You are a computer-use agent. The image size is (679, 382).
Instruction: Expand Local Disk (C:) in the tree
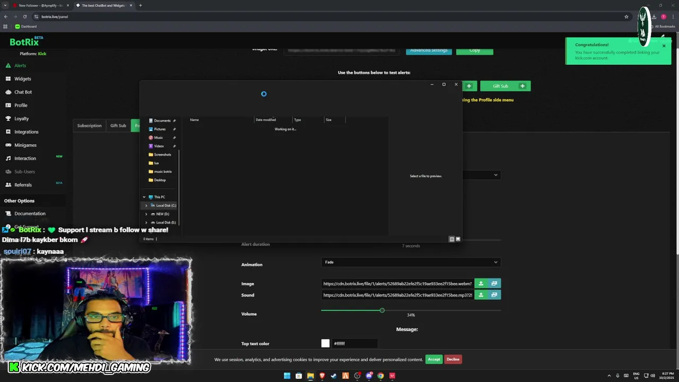pyautogui.click(x=146, y=205)
